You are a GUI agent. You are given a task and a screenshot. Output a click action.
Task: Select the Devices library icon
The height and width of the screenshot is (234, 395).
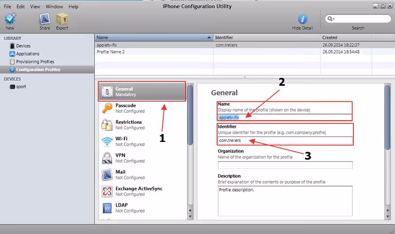[x=12, y=46]
